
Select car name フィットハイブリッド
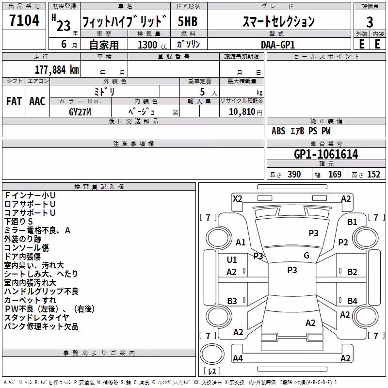125,21
